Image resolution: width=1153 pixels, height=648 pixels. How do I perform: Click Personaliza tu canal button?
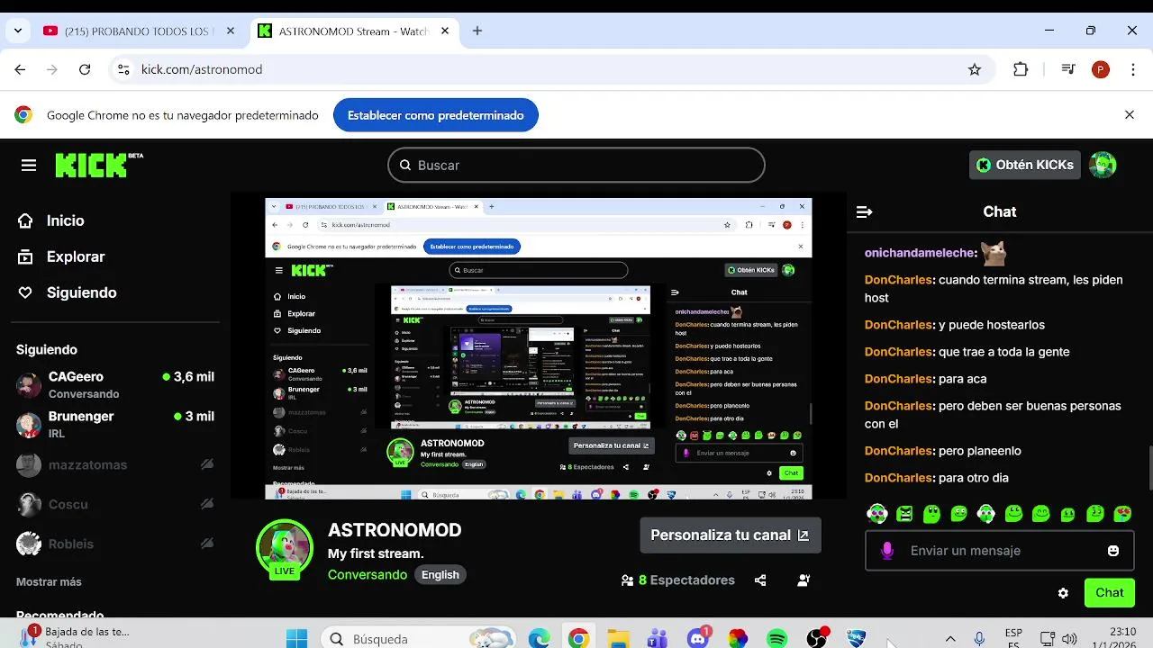point(731,535)
